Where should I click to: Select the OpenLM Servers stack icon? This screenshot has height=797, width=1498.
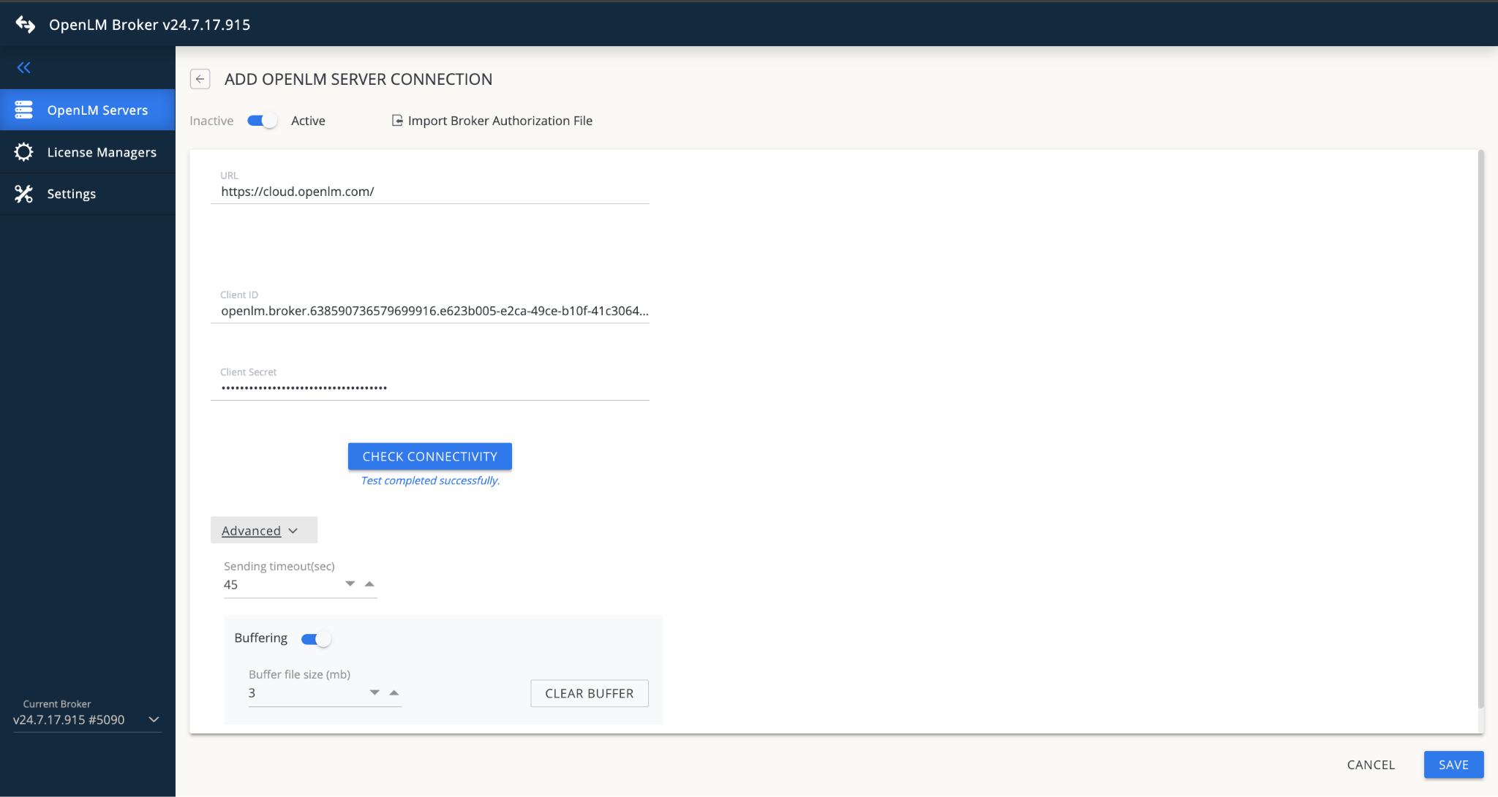click(24, 109)
